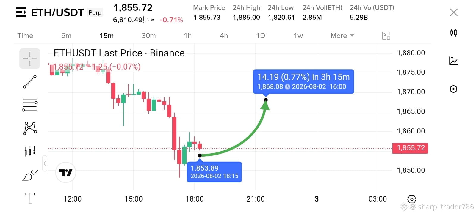476x214 pixels.
Task: Open the candlestick chart type icon
Action: click(x=453, y=32)
